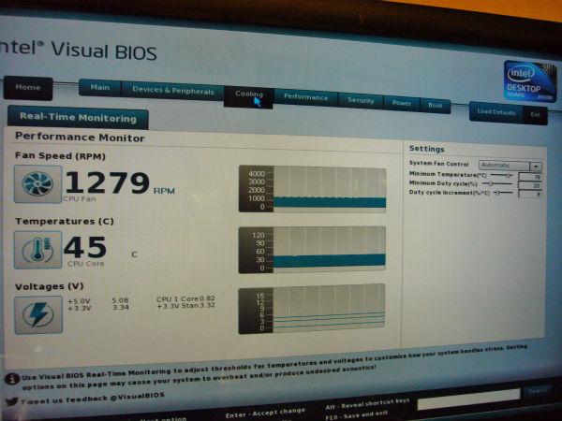Click the CPU 1 Core 0.82 voltage entry
Image resolution: width=562 pixels, height=421 pixels.
185,299
